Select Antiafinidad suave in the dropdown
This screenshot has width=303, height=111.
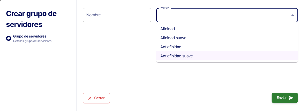click(x=176, y=56)
